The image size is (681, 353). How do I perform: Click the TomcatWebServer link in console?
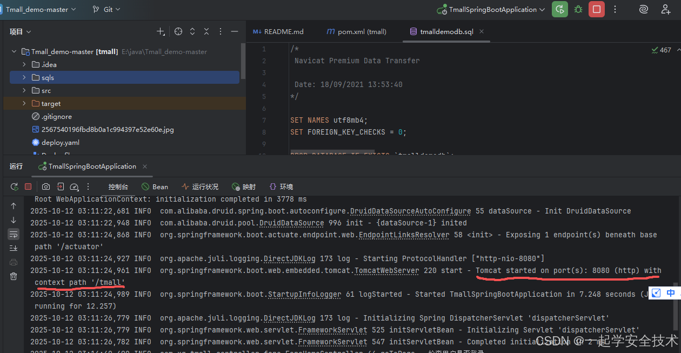pyautogui.click(x=387, y=271)
